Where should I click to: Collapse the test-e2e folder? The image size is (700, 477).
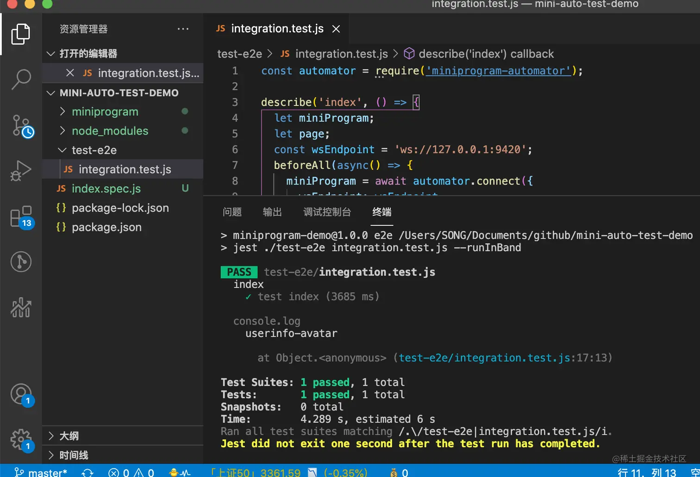[94, 150]
